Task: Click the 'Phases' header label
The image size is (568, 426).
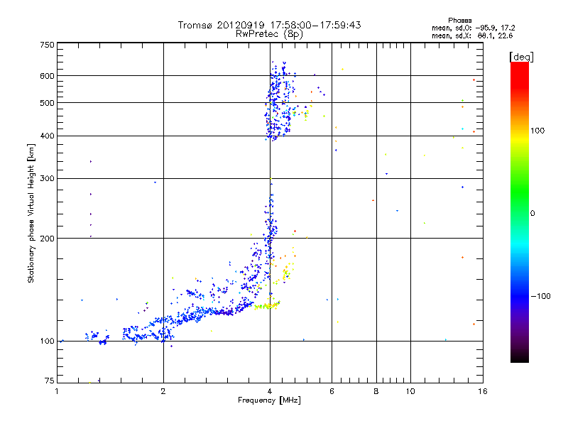Action: point(459,21)
